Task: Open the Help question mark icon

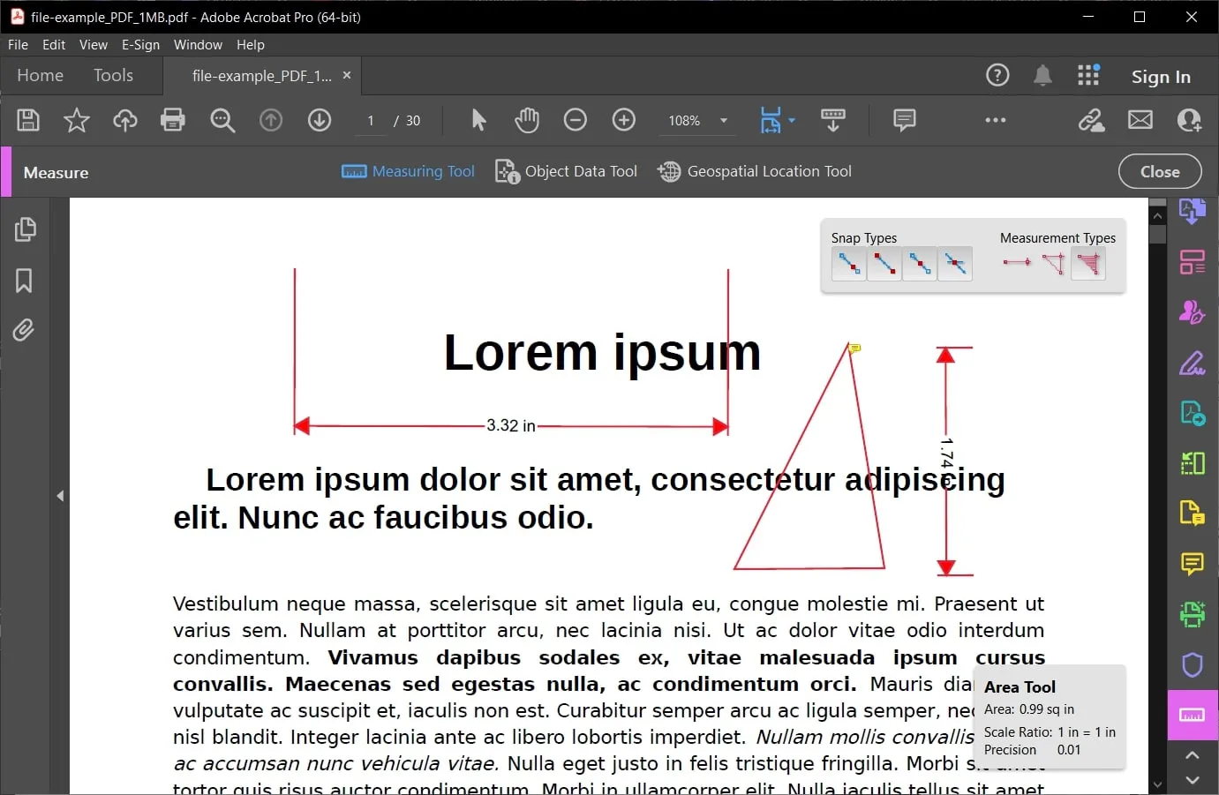Action: tap(997, 76)
